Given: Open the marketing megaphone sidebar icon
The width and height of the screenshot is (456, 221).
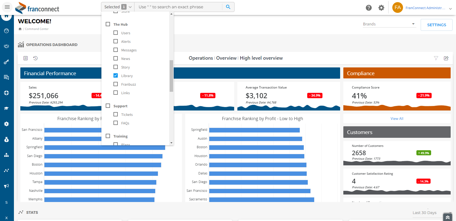Looking at the screenshot, I should click(x=6, y=186).
